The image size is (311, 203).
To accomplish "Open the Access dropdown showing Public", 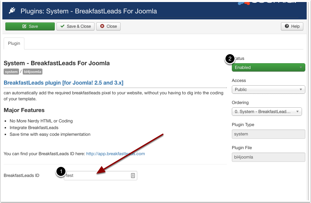I will pos(268,90).
